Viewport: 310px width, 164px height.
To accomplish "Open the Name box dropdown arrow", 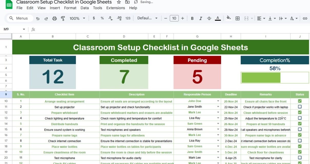I will 24,29.
